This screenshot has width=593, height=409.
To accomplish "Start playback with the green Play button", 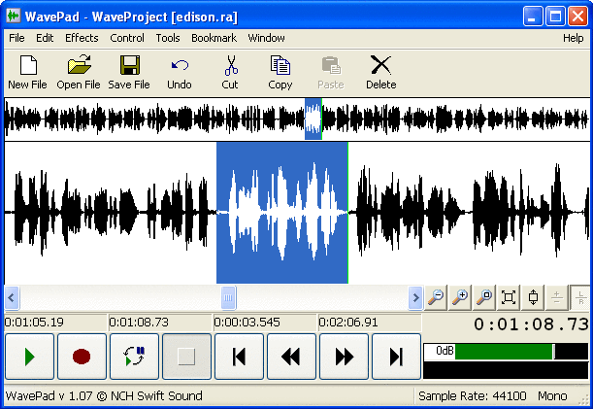I will (29, 357).
